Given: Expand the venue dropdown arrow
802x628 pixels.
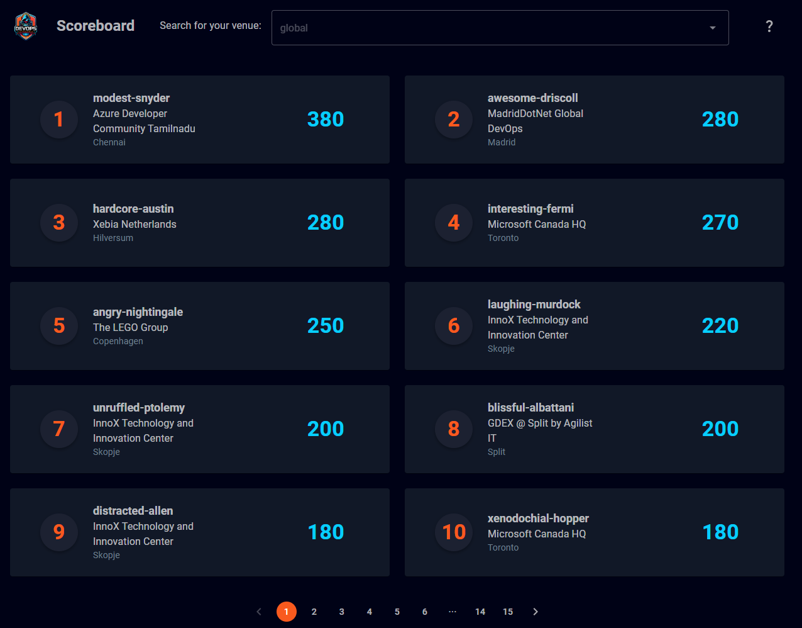Looking at the screenshot, I should point(713,28).
